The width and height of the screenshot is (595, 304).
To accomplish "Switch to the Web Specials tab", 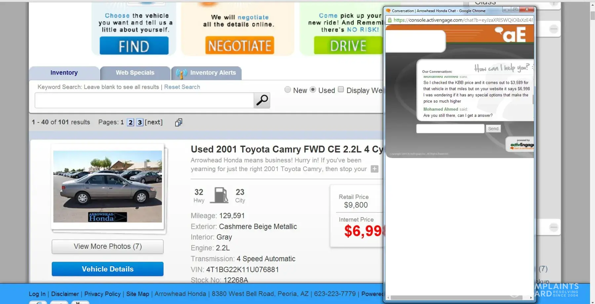I will 135,73.
